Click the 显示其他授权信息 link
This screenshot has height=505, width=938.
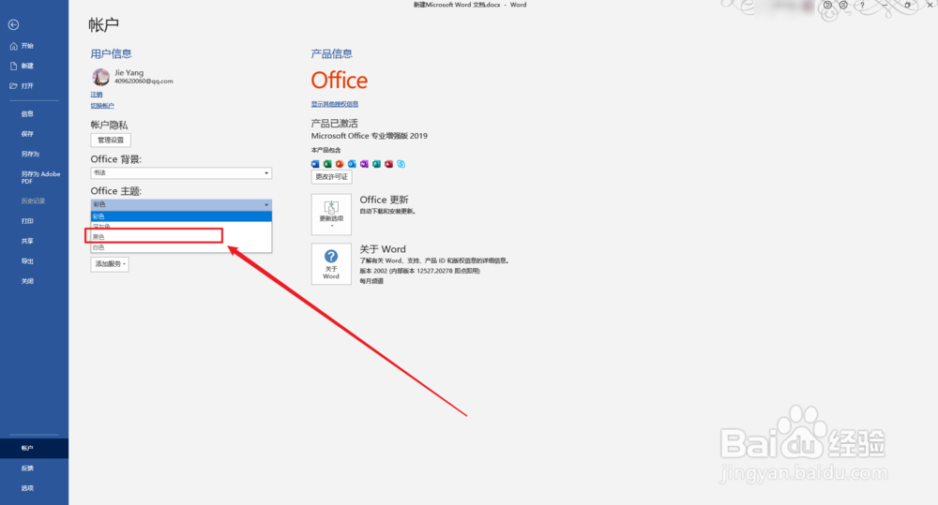(335, 104)
